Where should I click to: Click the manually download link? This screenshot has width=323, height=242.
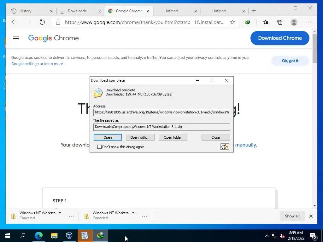(246, 145)
